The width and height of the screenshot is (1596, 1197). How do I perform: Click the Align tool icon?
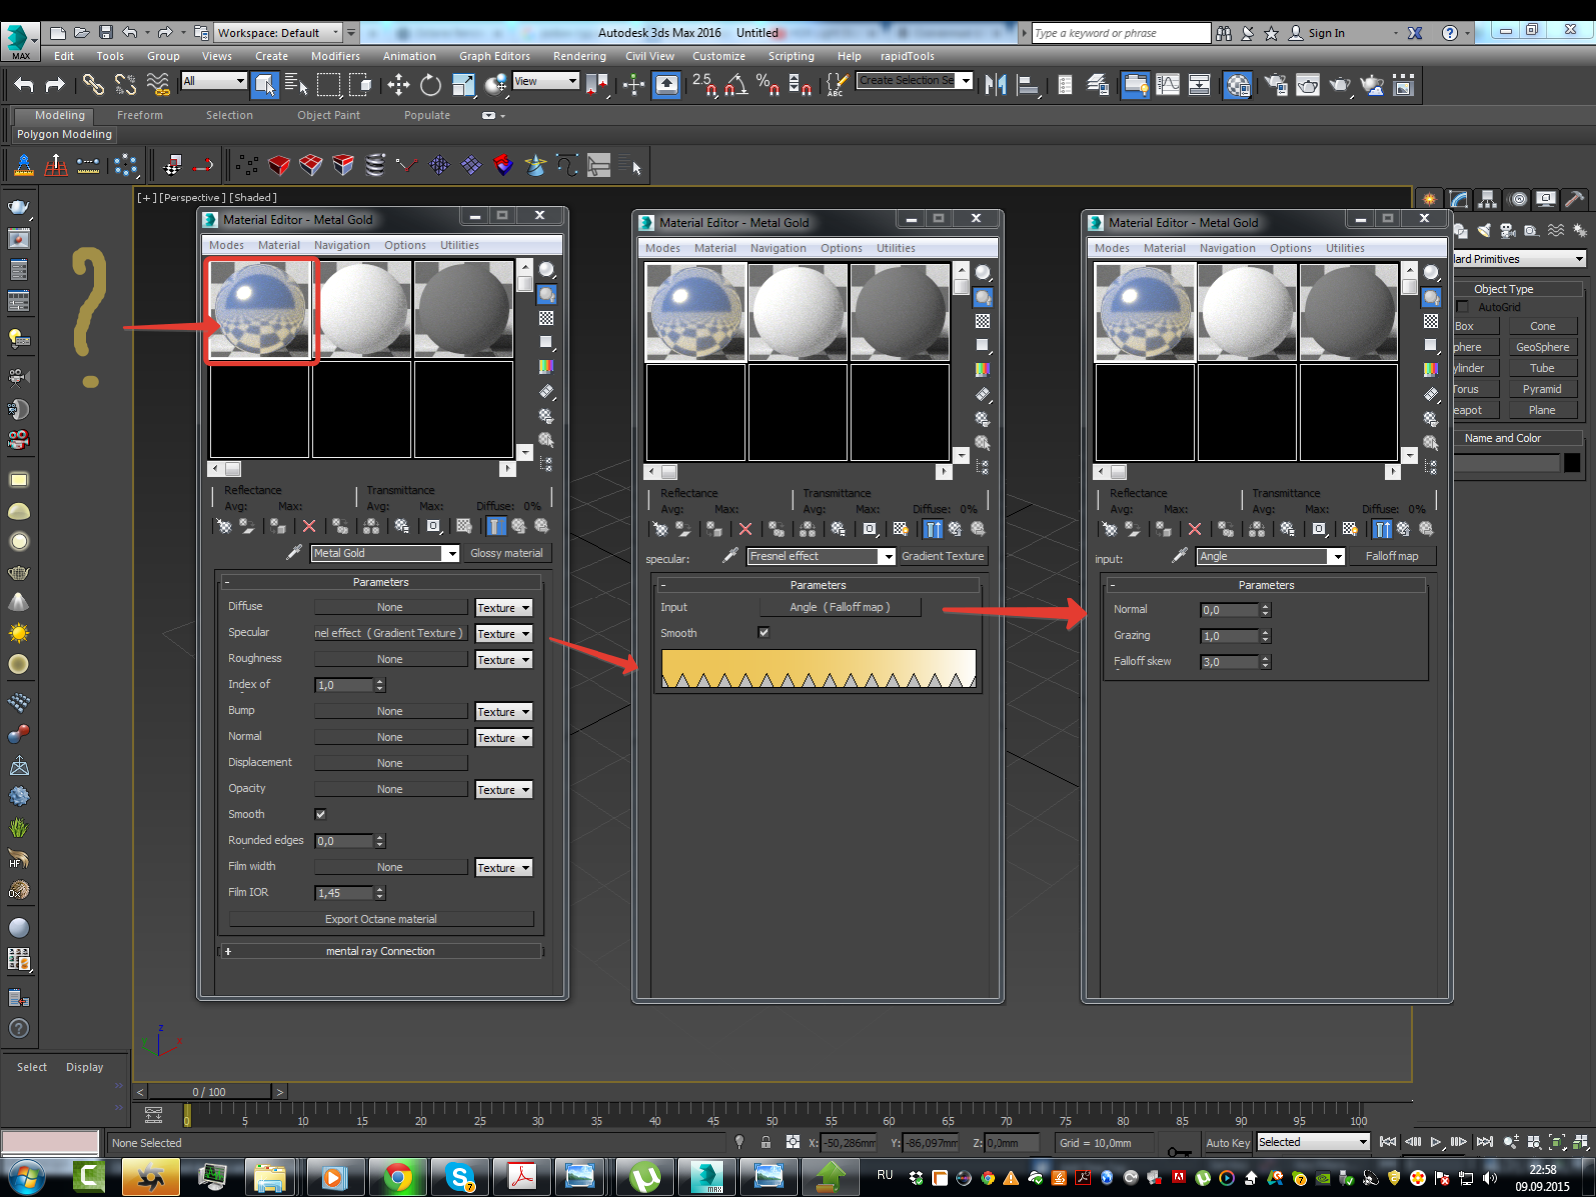(x=1027, y=85)
